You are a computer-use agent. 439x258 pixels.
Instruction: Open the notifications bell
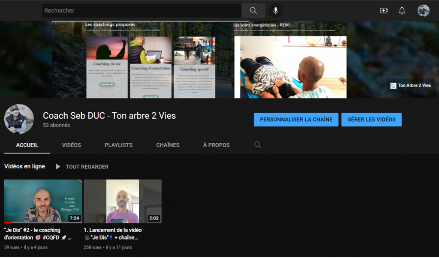pos(402,11)
